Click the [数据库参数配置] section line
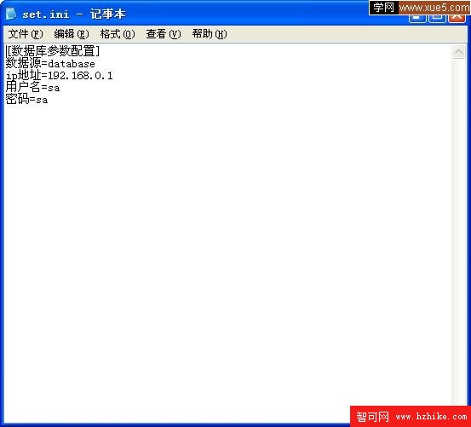 pos(53,51)
